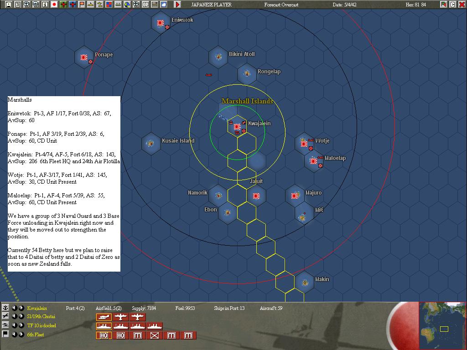Click the Bikini Atoll island hex
Image resolution: width=467 pixels, height=350 pixels.
click(218, 57)
